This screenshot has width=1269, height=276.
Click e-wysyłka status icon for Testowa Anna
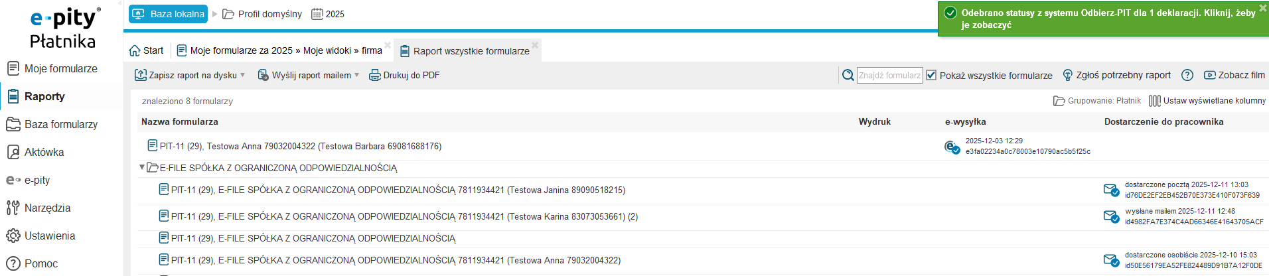pos(952,147)
